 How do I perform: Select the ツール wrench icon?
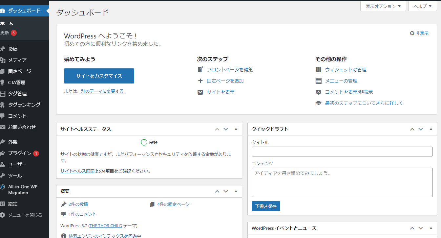coord(13,175)
